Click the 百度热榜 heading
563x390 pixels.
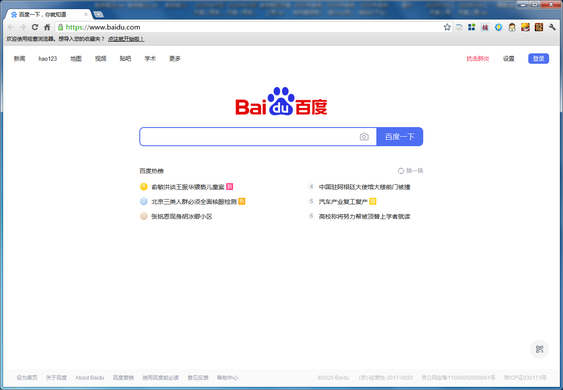click(151, 171)
